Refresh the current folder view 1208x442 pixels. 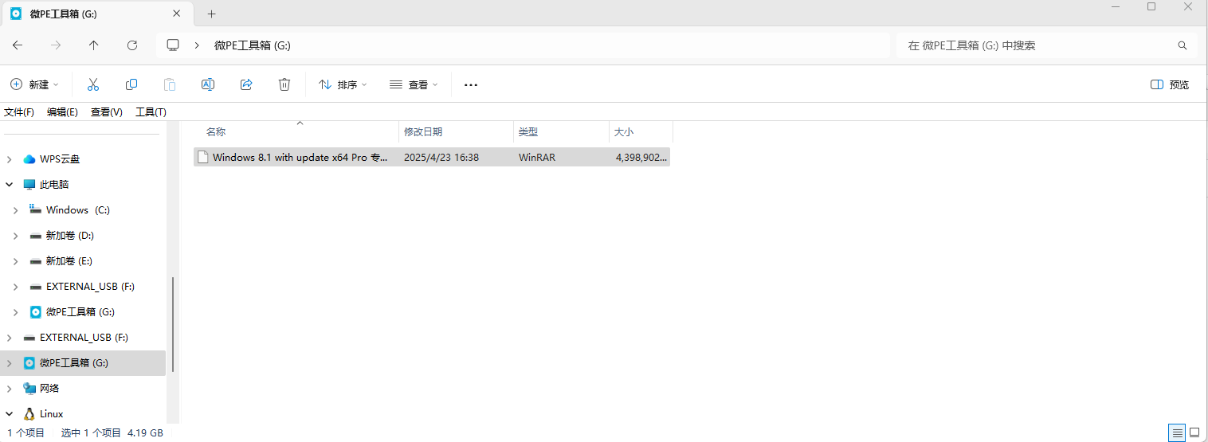click(132, 45)
